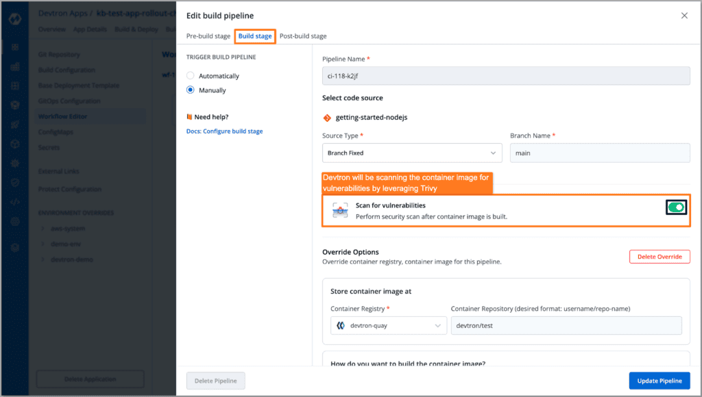Open the devtron-quay Container Registry dropdown
This screenshot has width=702, height=397.
tap(388, 325)
